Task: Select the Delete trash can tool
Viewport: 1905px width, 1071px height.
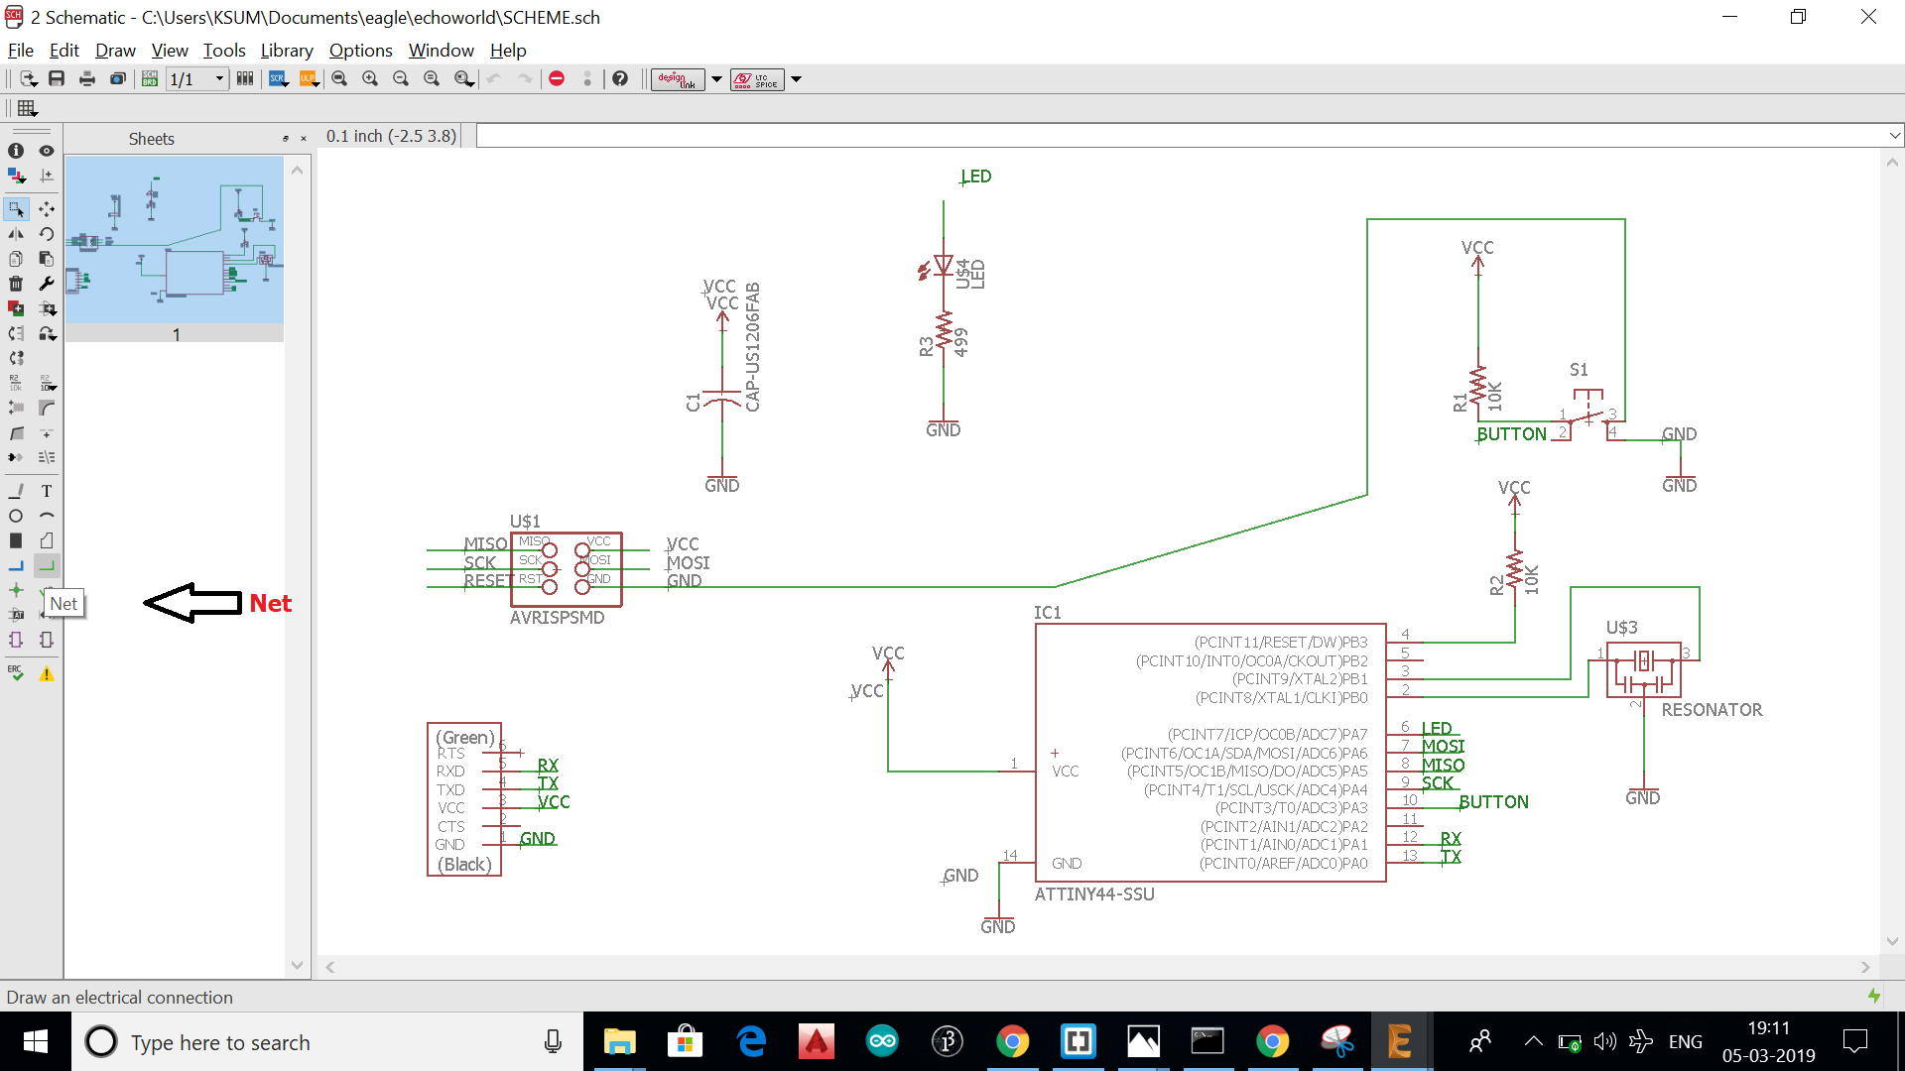Action: [x=16, y=284]
